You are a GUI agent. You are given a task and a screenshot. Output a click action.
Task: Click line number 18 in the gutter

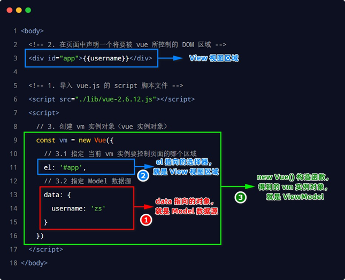pyautogui.click(x=13, y=263)
